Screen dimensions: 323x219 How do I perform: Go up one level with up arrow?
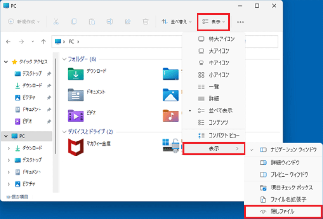(43, 42)
